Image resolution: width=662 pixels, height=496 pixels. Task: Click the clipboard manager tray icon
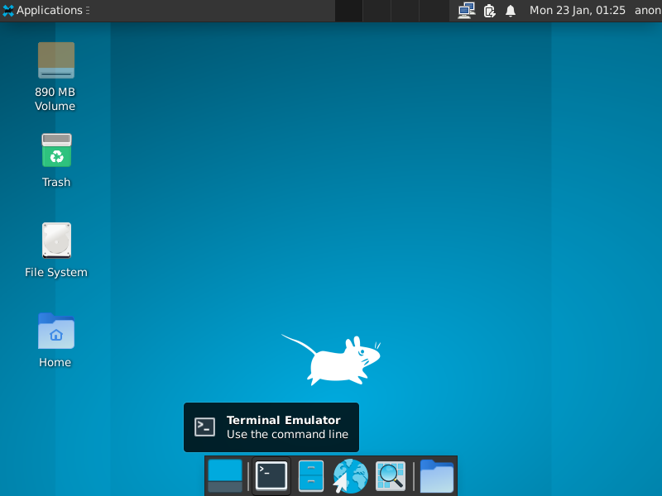point(489,11)
